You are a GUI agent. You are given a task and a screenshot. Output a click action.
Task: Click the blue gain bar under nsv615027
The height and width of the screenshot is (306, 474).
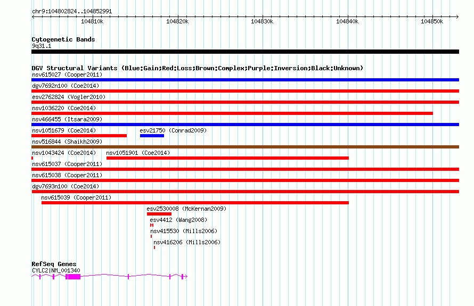(245, 80)
